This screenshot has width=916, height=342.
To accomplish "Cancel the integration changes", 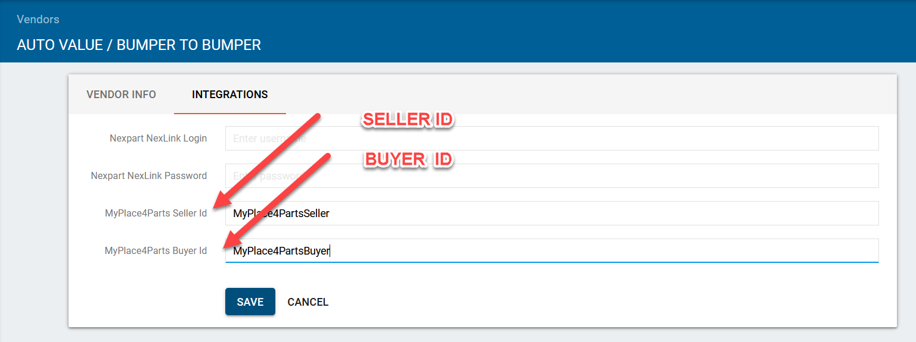I will [x=308, y=302].
